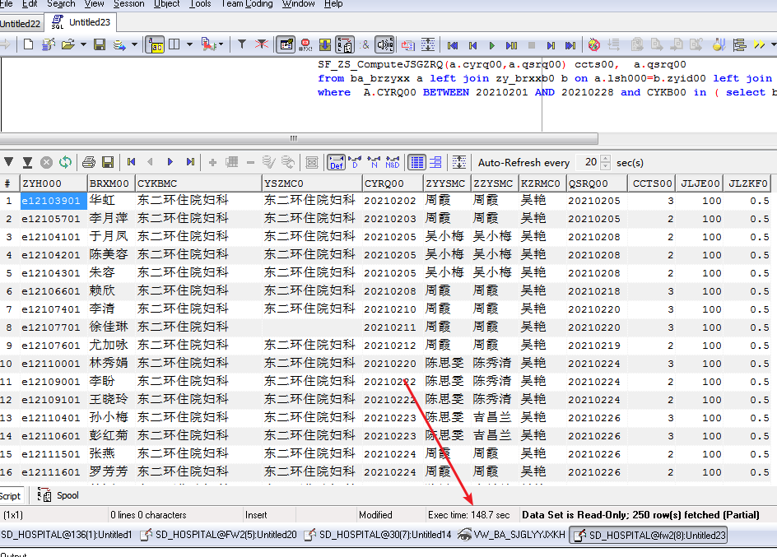Print the result grid using printer icon
Image resolution: width=777 pixels, height=557 pixels.
click(89, 162)
